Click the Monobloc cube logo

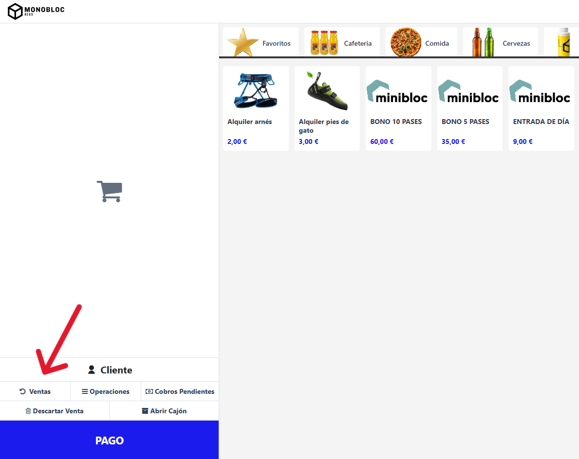pos(15,11)
